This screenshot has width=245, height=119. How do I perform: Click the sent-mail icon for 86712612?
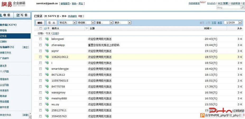tap(47, 75)
